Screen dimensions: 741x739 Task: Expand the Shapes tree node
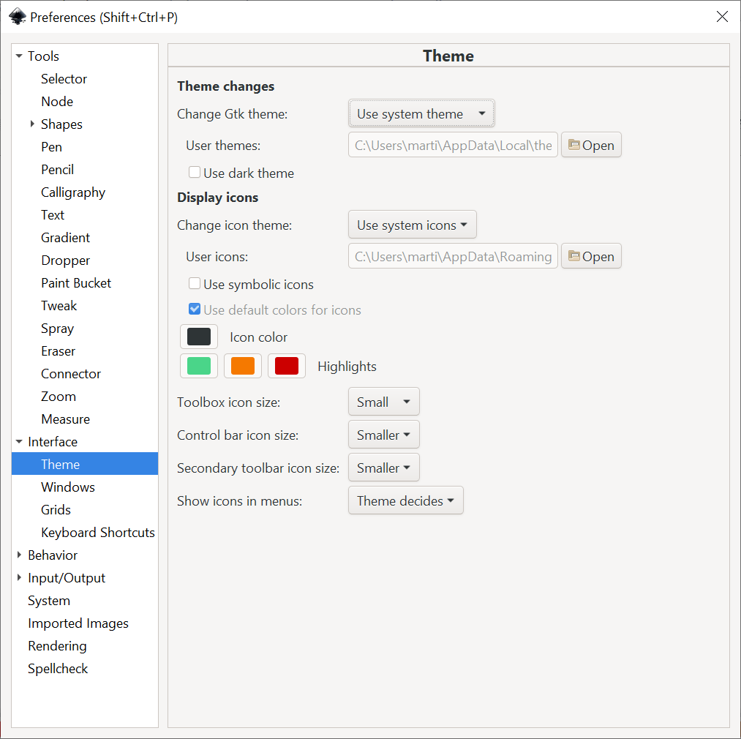coord(32,124)
